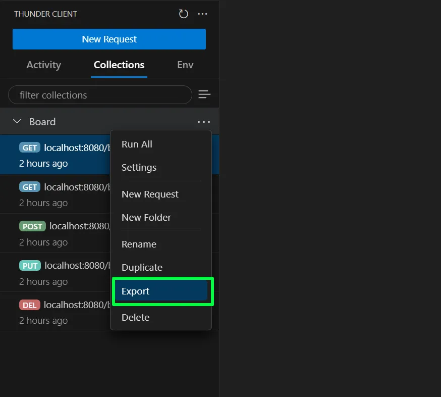The image size is (441, 397).
Task: Click the New Request blue button
Action: (x=109, y=39)
